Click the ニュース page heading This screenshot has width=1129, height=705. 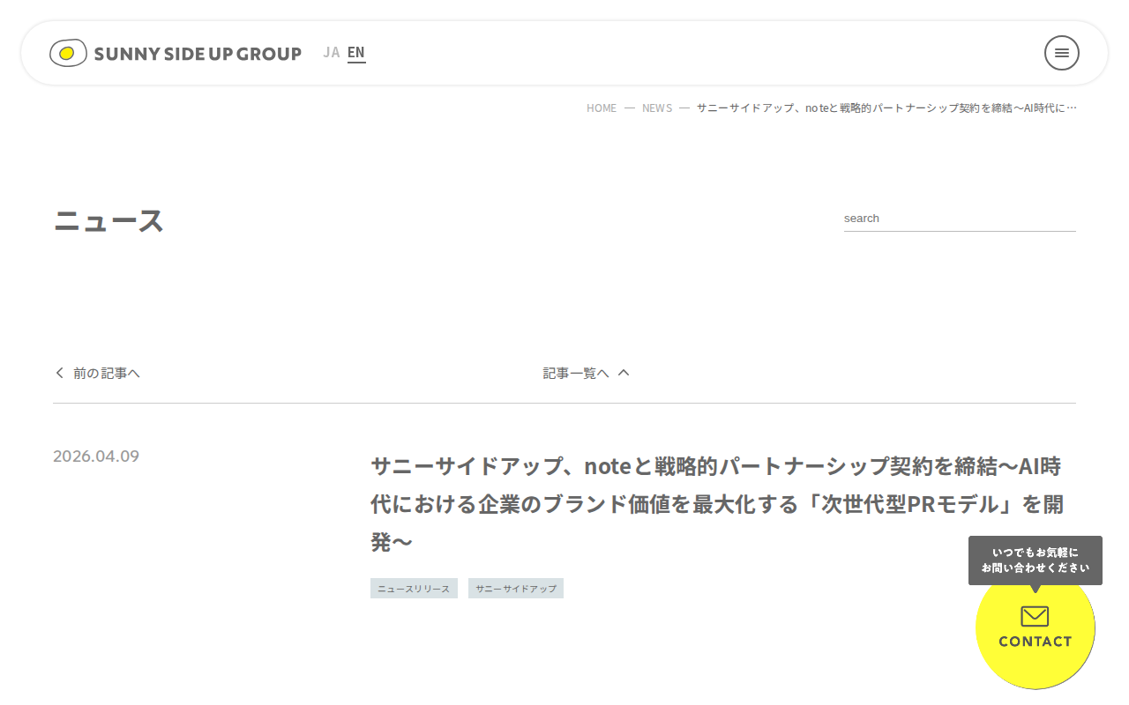point(108,220)
